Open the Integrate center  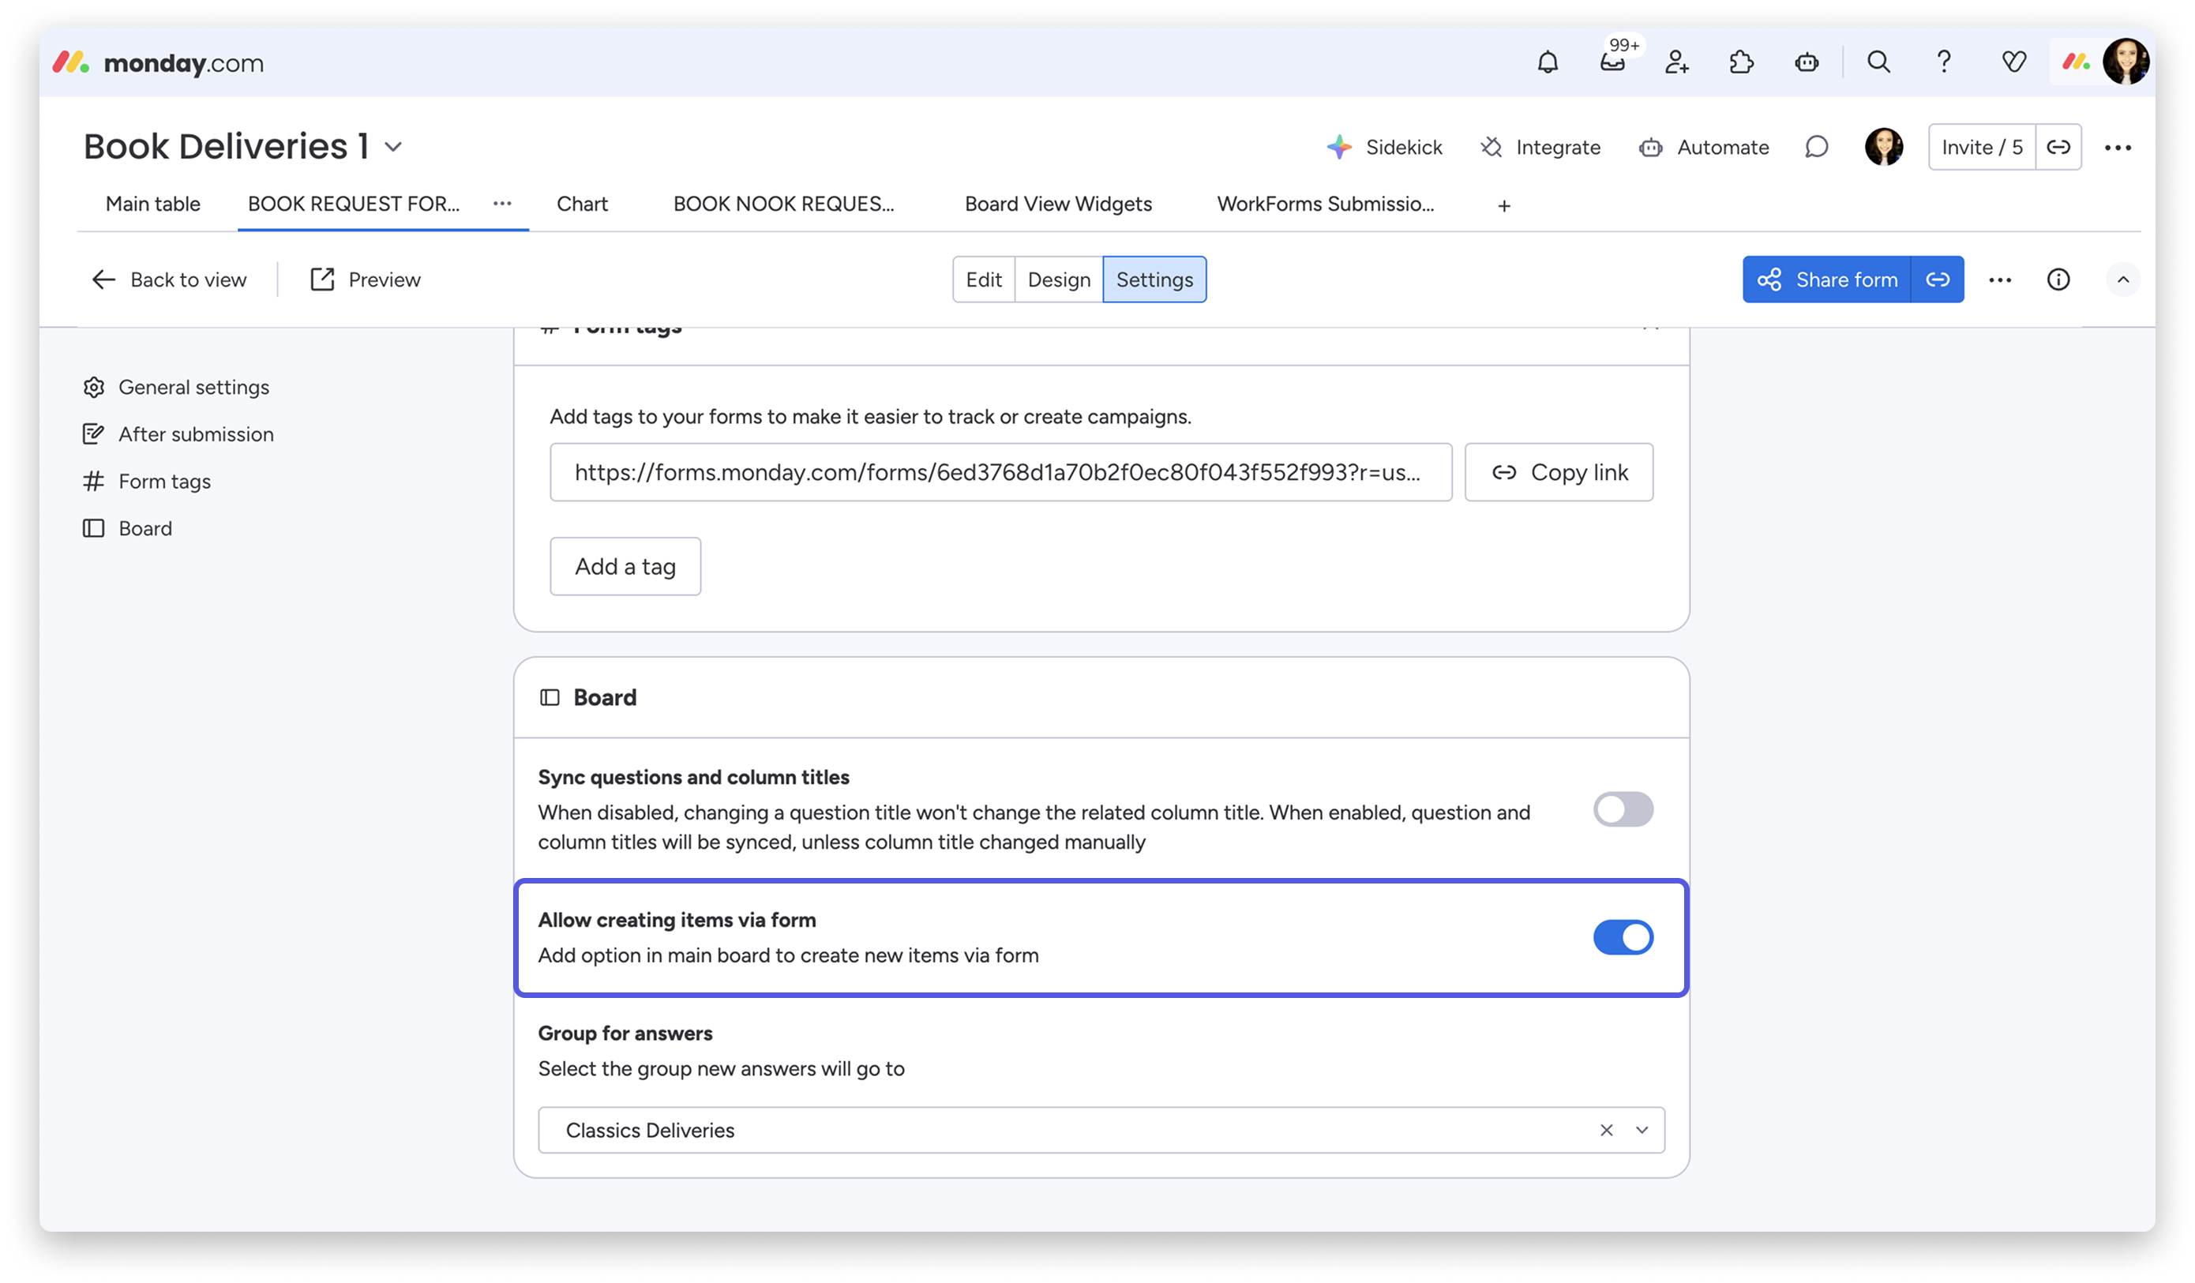[x=1540, y=147]
